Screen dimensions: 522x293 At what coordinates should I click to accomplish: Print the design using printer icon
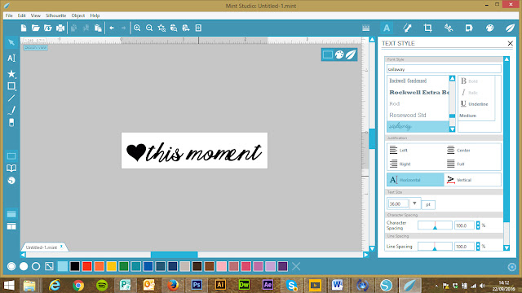pyautogui.click(x=60, y=28)
